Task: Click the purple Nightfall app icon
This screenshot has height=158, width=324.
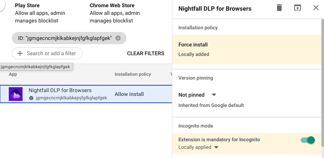Action: (16, 94)
